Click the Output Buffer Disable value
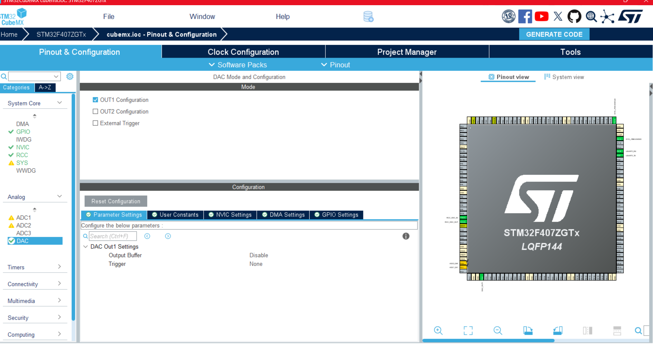Screen dimensions: 653x344 click(x=259, y=255)
